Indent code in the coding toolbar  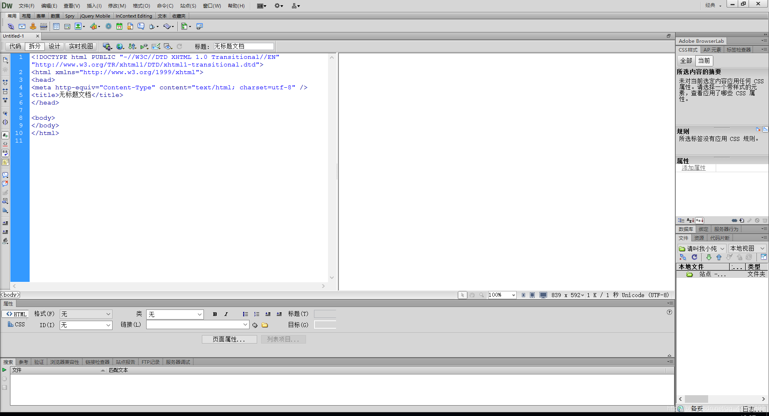pos(5,223)
